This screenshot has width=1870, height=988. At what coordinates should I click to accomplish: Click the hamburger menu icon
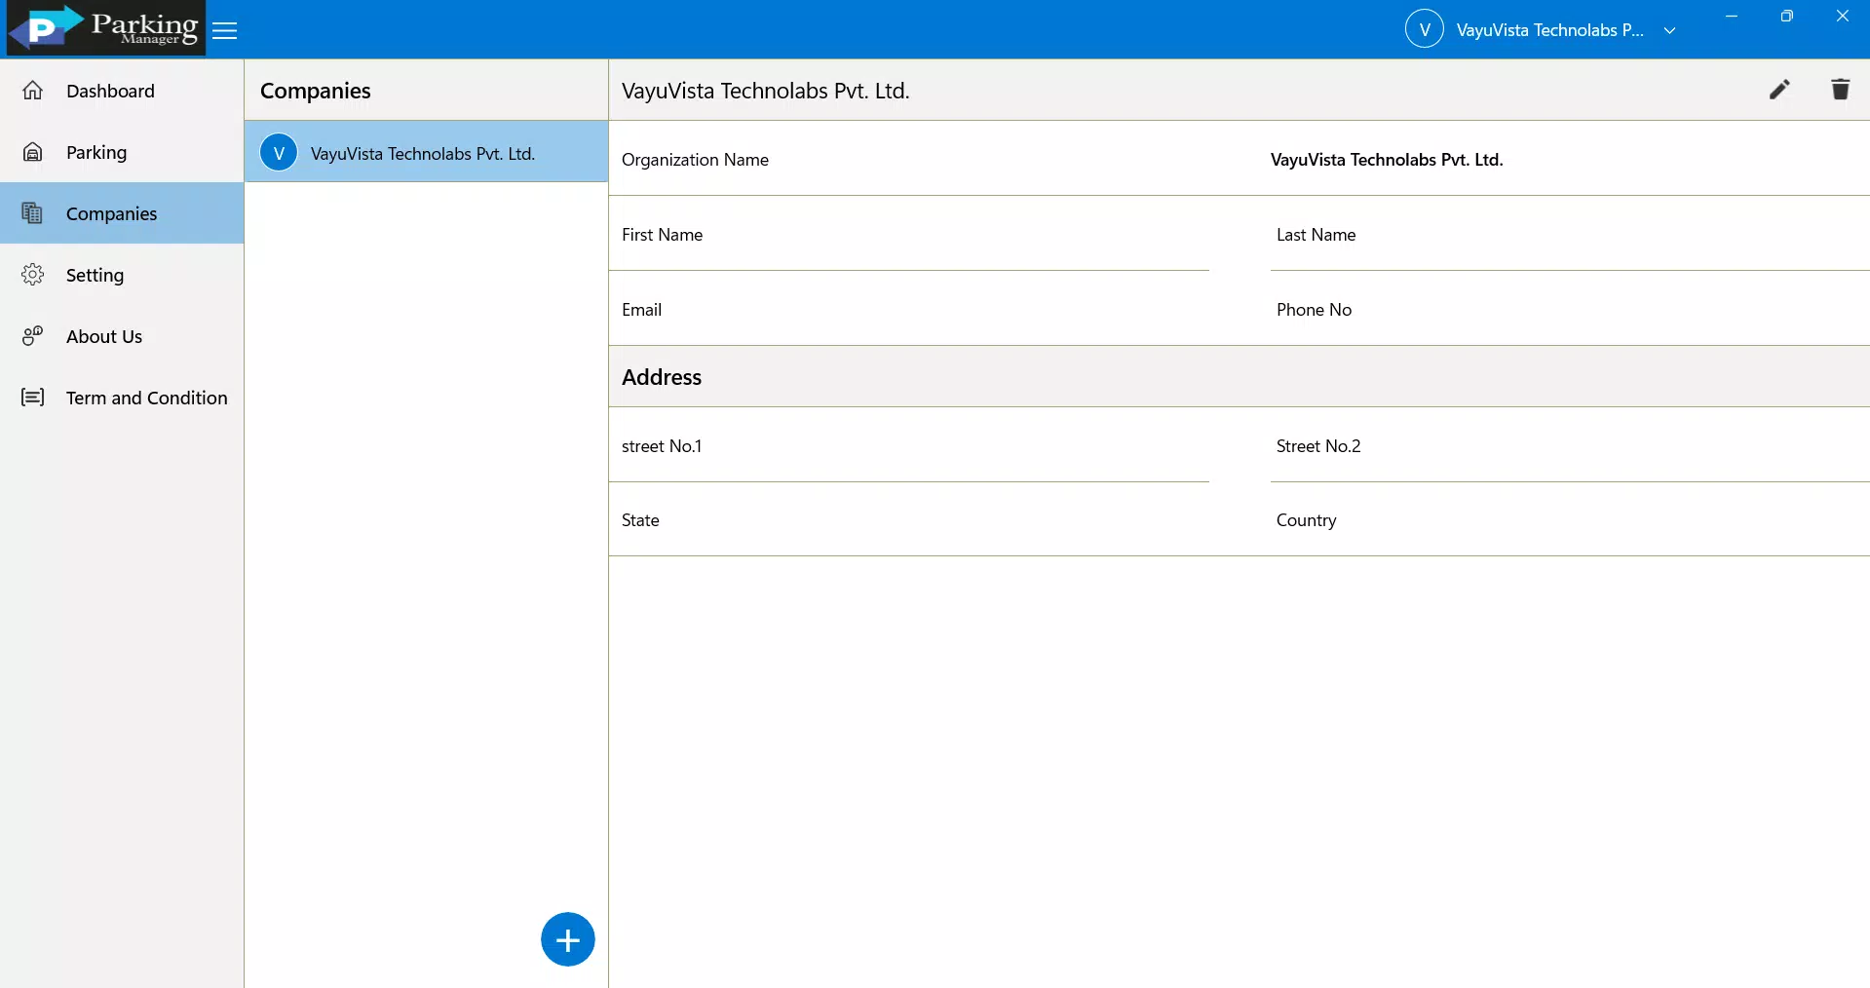coord(225,30)
